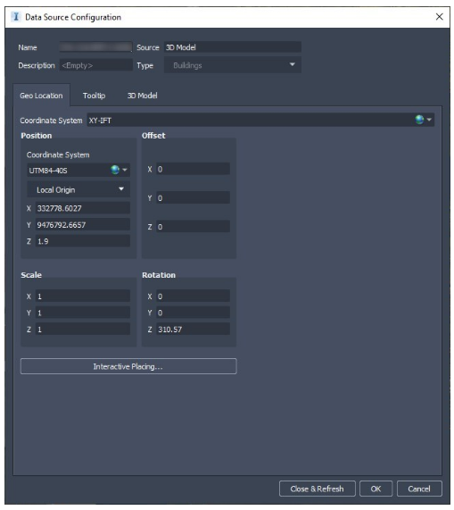Switch to the Tooltip tab
The width and height of the screenshot is (454, 510).
[94, 96]
